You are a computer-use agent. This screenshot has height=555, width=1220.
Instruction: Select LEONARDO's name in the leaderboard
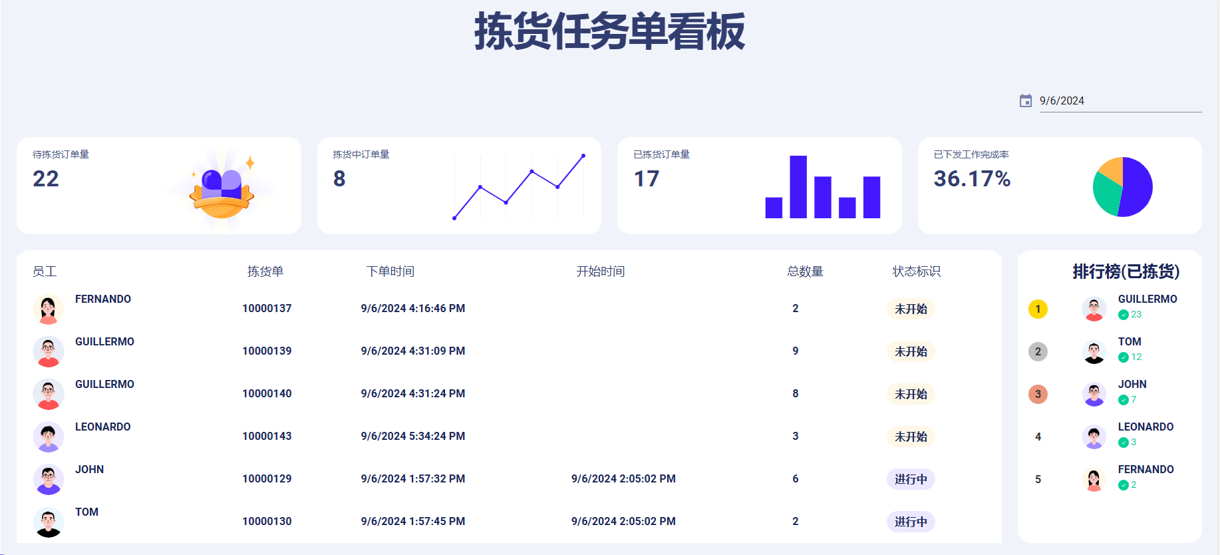pos(1145,427)
